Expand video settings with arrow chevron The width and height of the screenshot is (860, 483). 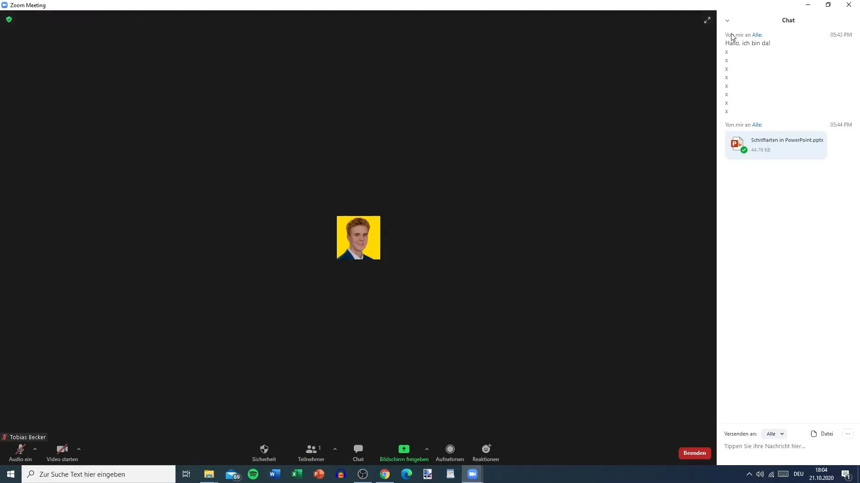click(x=78, y=449)
